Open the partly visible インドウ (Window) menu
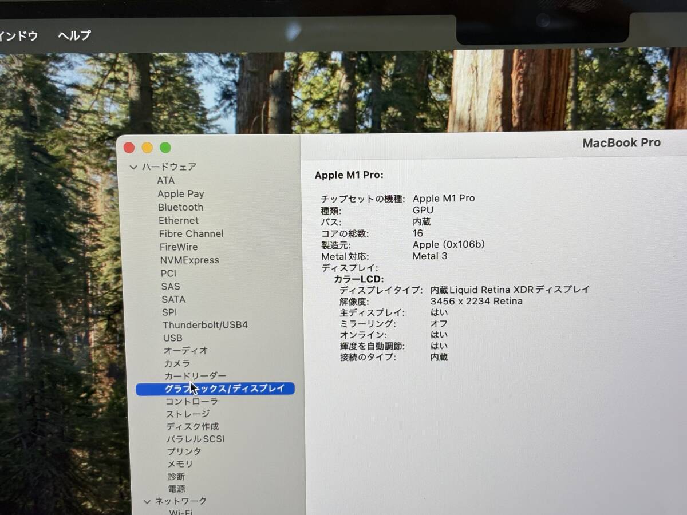687x515 pixels. click(x=19, y=36)
